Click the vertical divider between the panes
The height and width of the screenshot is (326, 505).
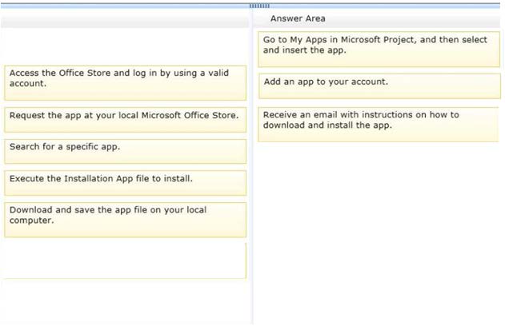253,167
